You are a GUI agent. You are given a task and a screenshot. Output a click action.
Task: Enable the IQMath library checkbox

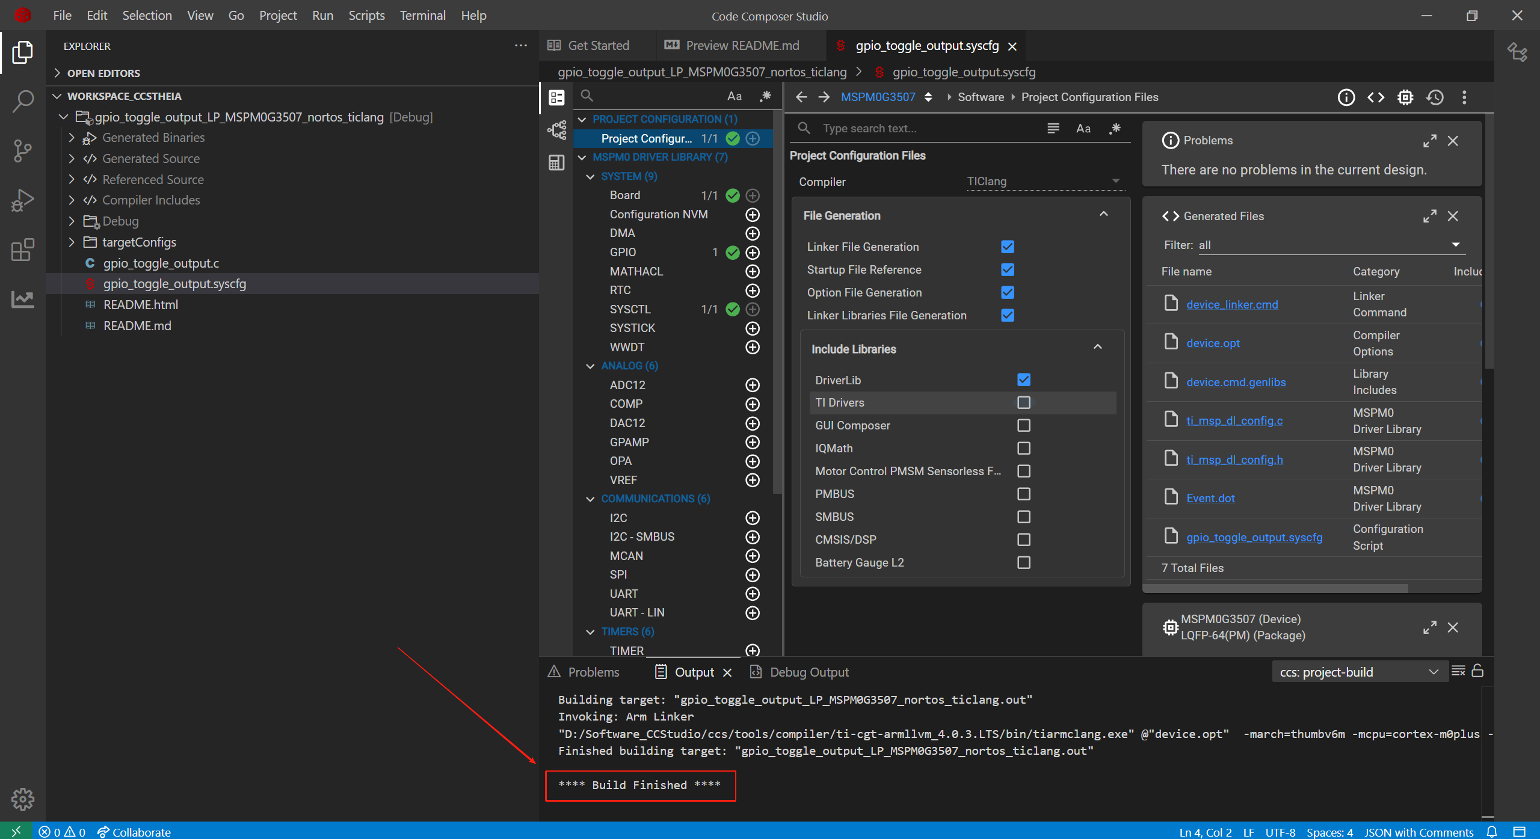pos(1024,448)
